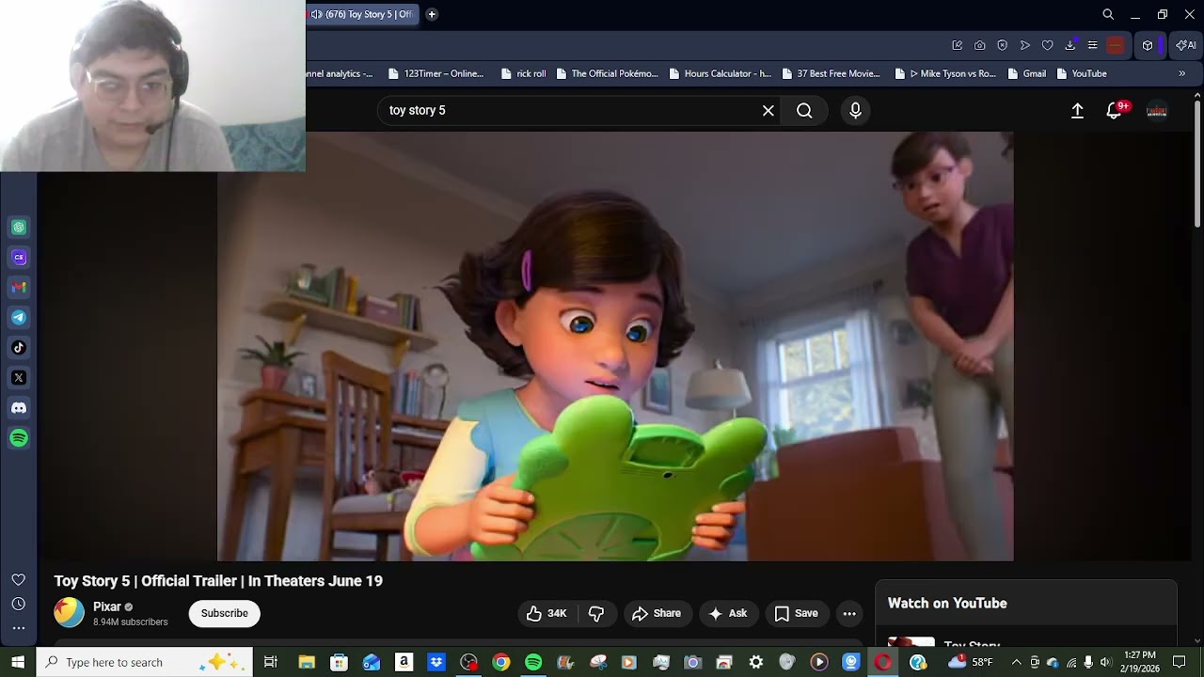
Task: Open Amazon from the taskbar
Action: click(x=404, y=662)
